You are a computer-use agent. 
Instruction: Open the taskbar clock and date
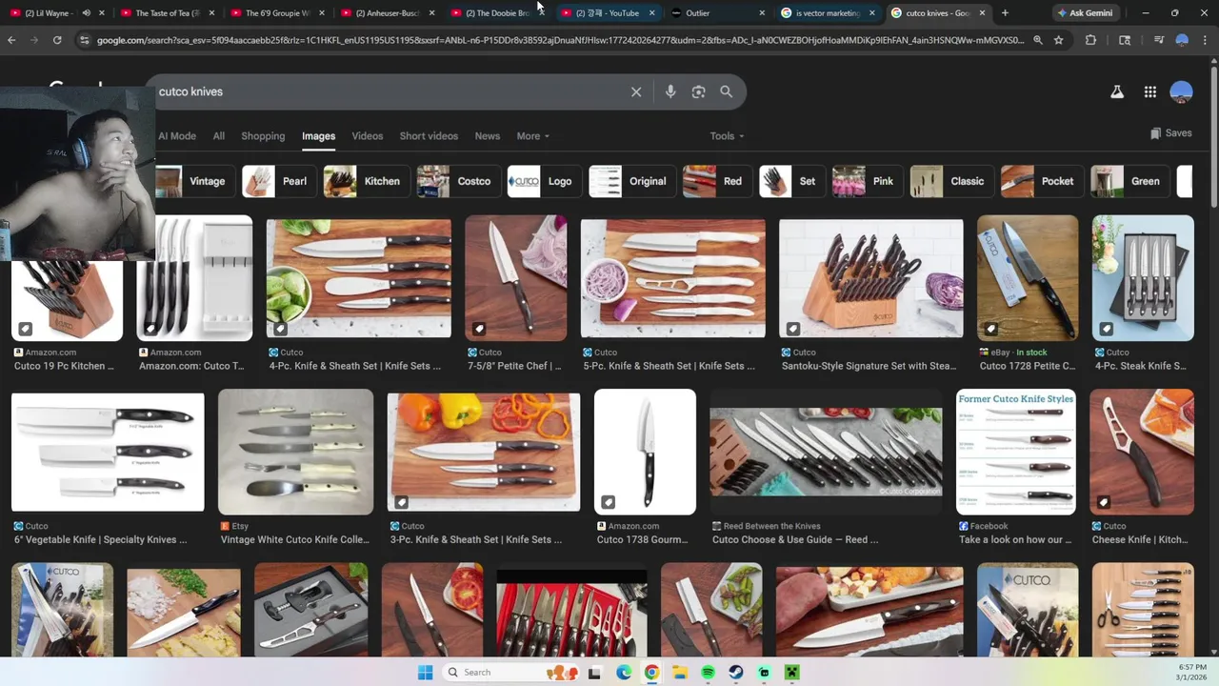pos(1191,672)
